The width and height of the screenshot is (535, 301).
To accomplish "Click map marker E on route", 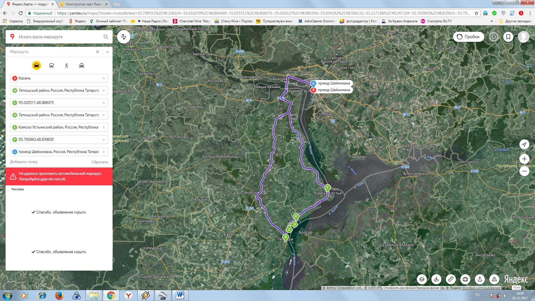I will 296,216.
